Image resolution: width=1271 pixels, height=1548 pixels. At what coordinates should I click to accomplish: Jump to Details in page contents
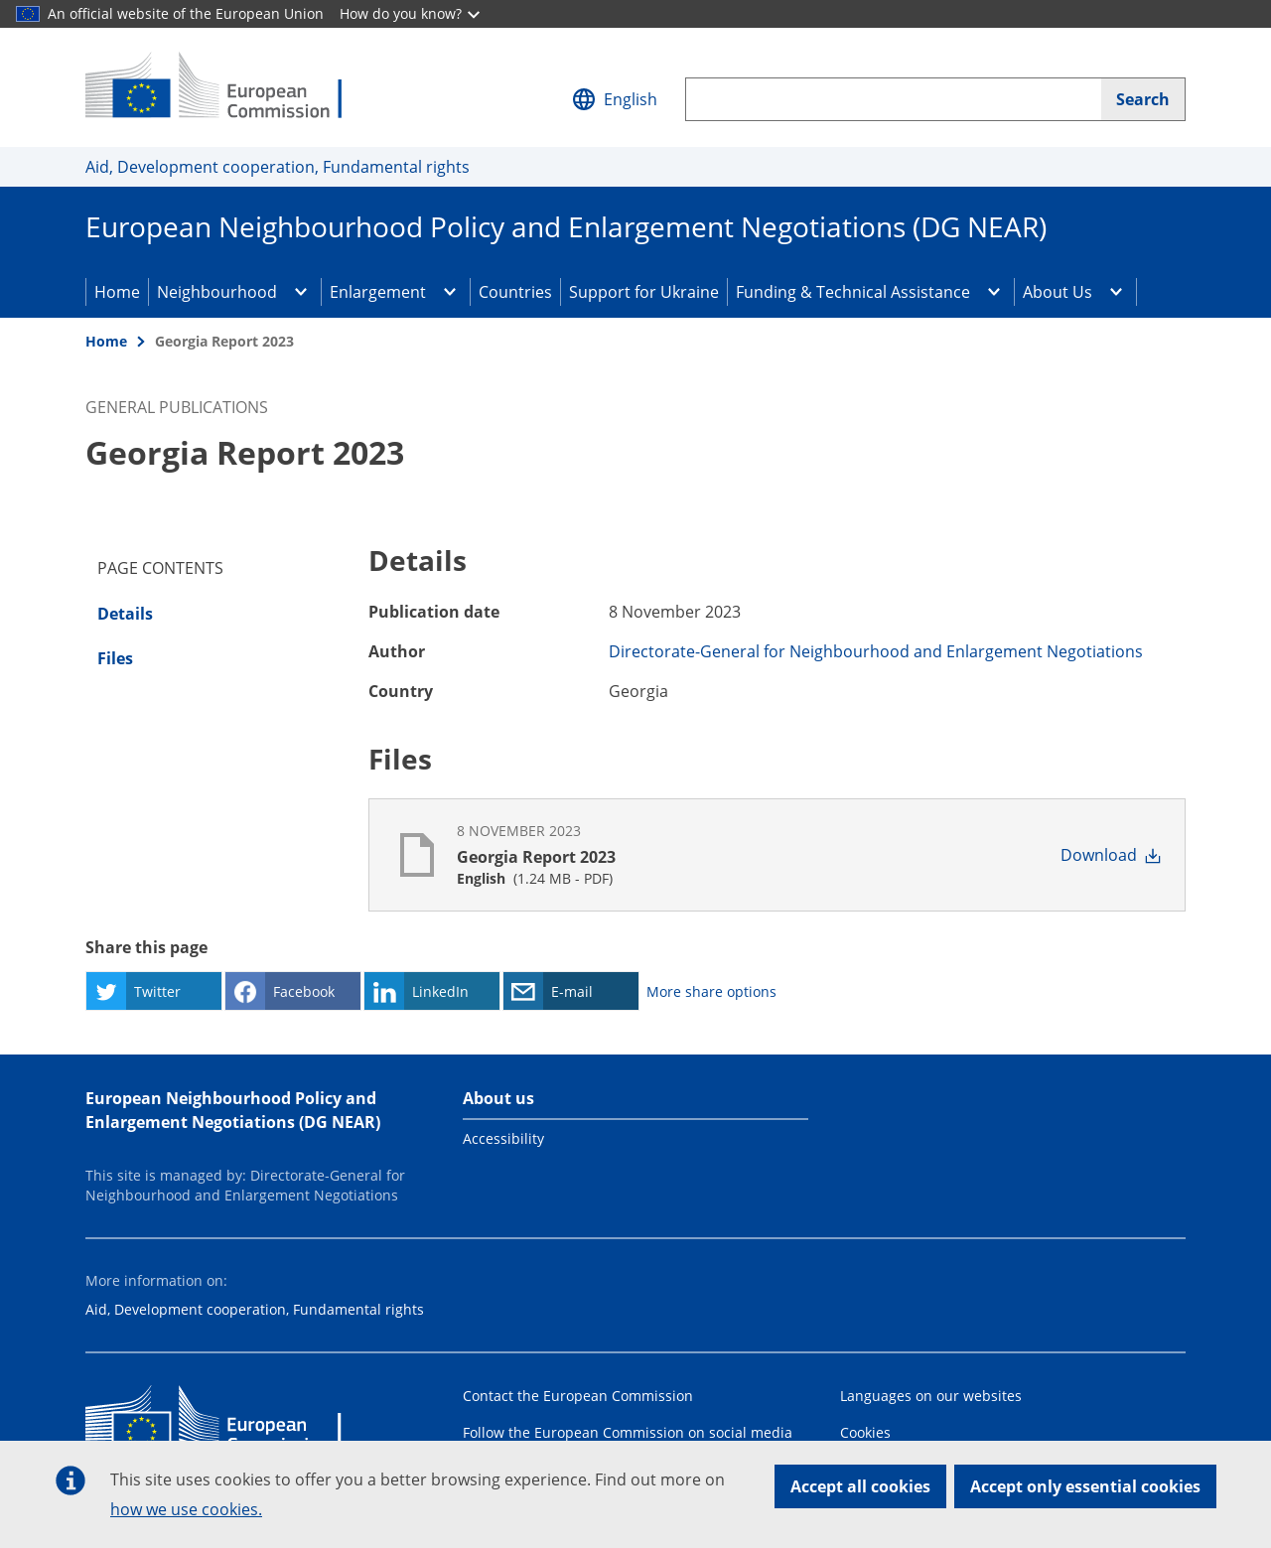pyautogui.click(x=125, y=614)
